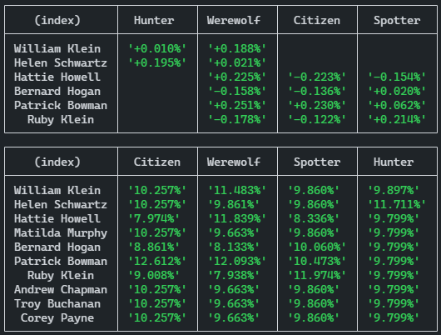Click the '+0.195%' value for Helen Schwartz
Screen dimensions: 441x335
coord(157,62)
